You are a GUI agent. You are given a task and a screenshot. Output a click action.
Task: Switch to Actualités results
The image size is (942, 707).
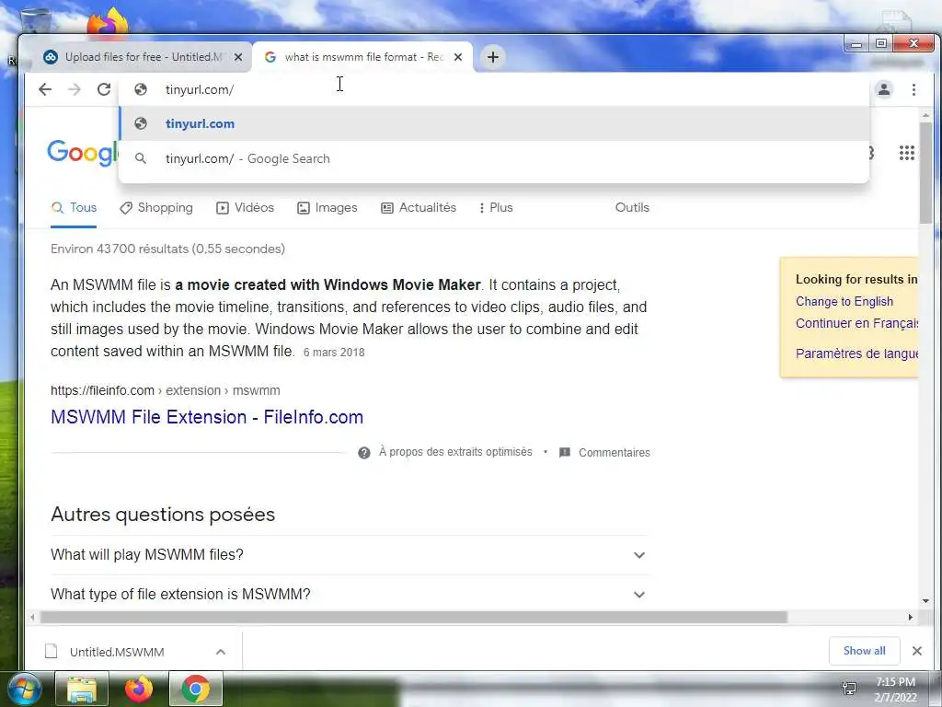point(419,207)
